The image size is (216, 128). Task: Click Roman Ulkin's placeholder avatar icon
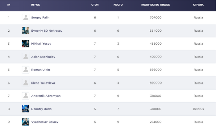(x=26, y=70)
